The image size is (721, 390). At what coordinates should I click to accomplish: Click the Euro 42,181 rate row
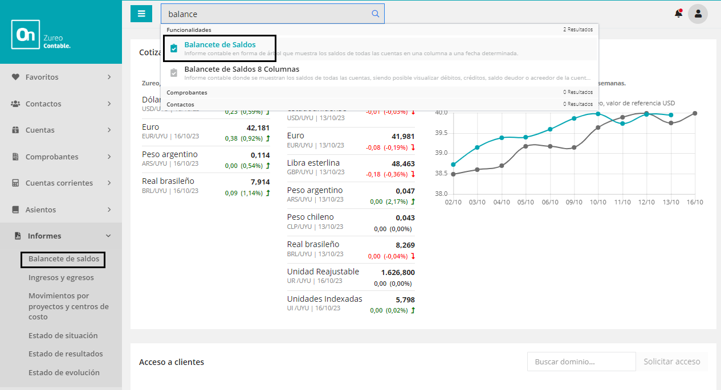click(x=206, y=132)
